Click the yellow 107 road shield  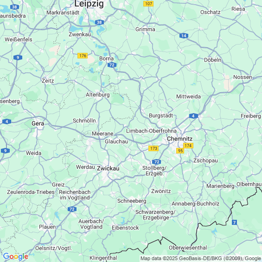pos(148,4)
